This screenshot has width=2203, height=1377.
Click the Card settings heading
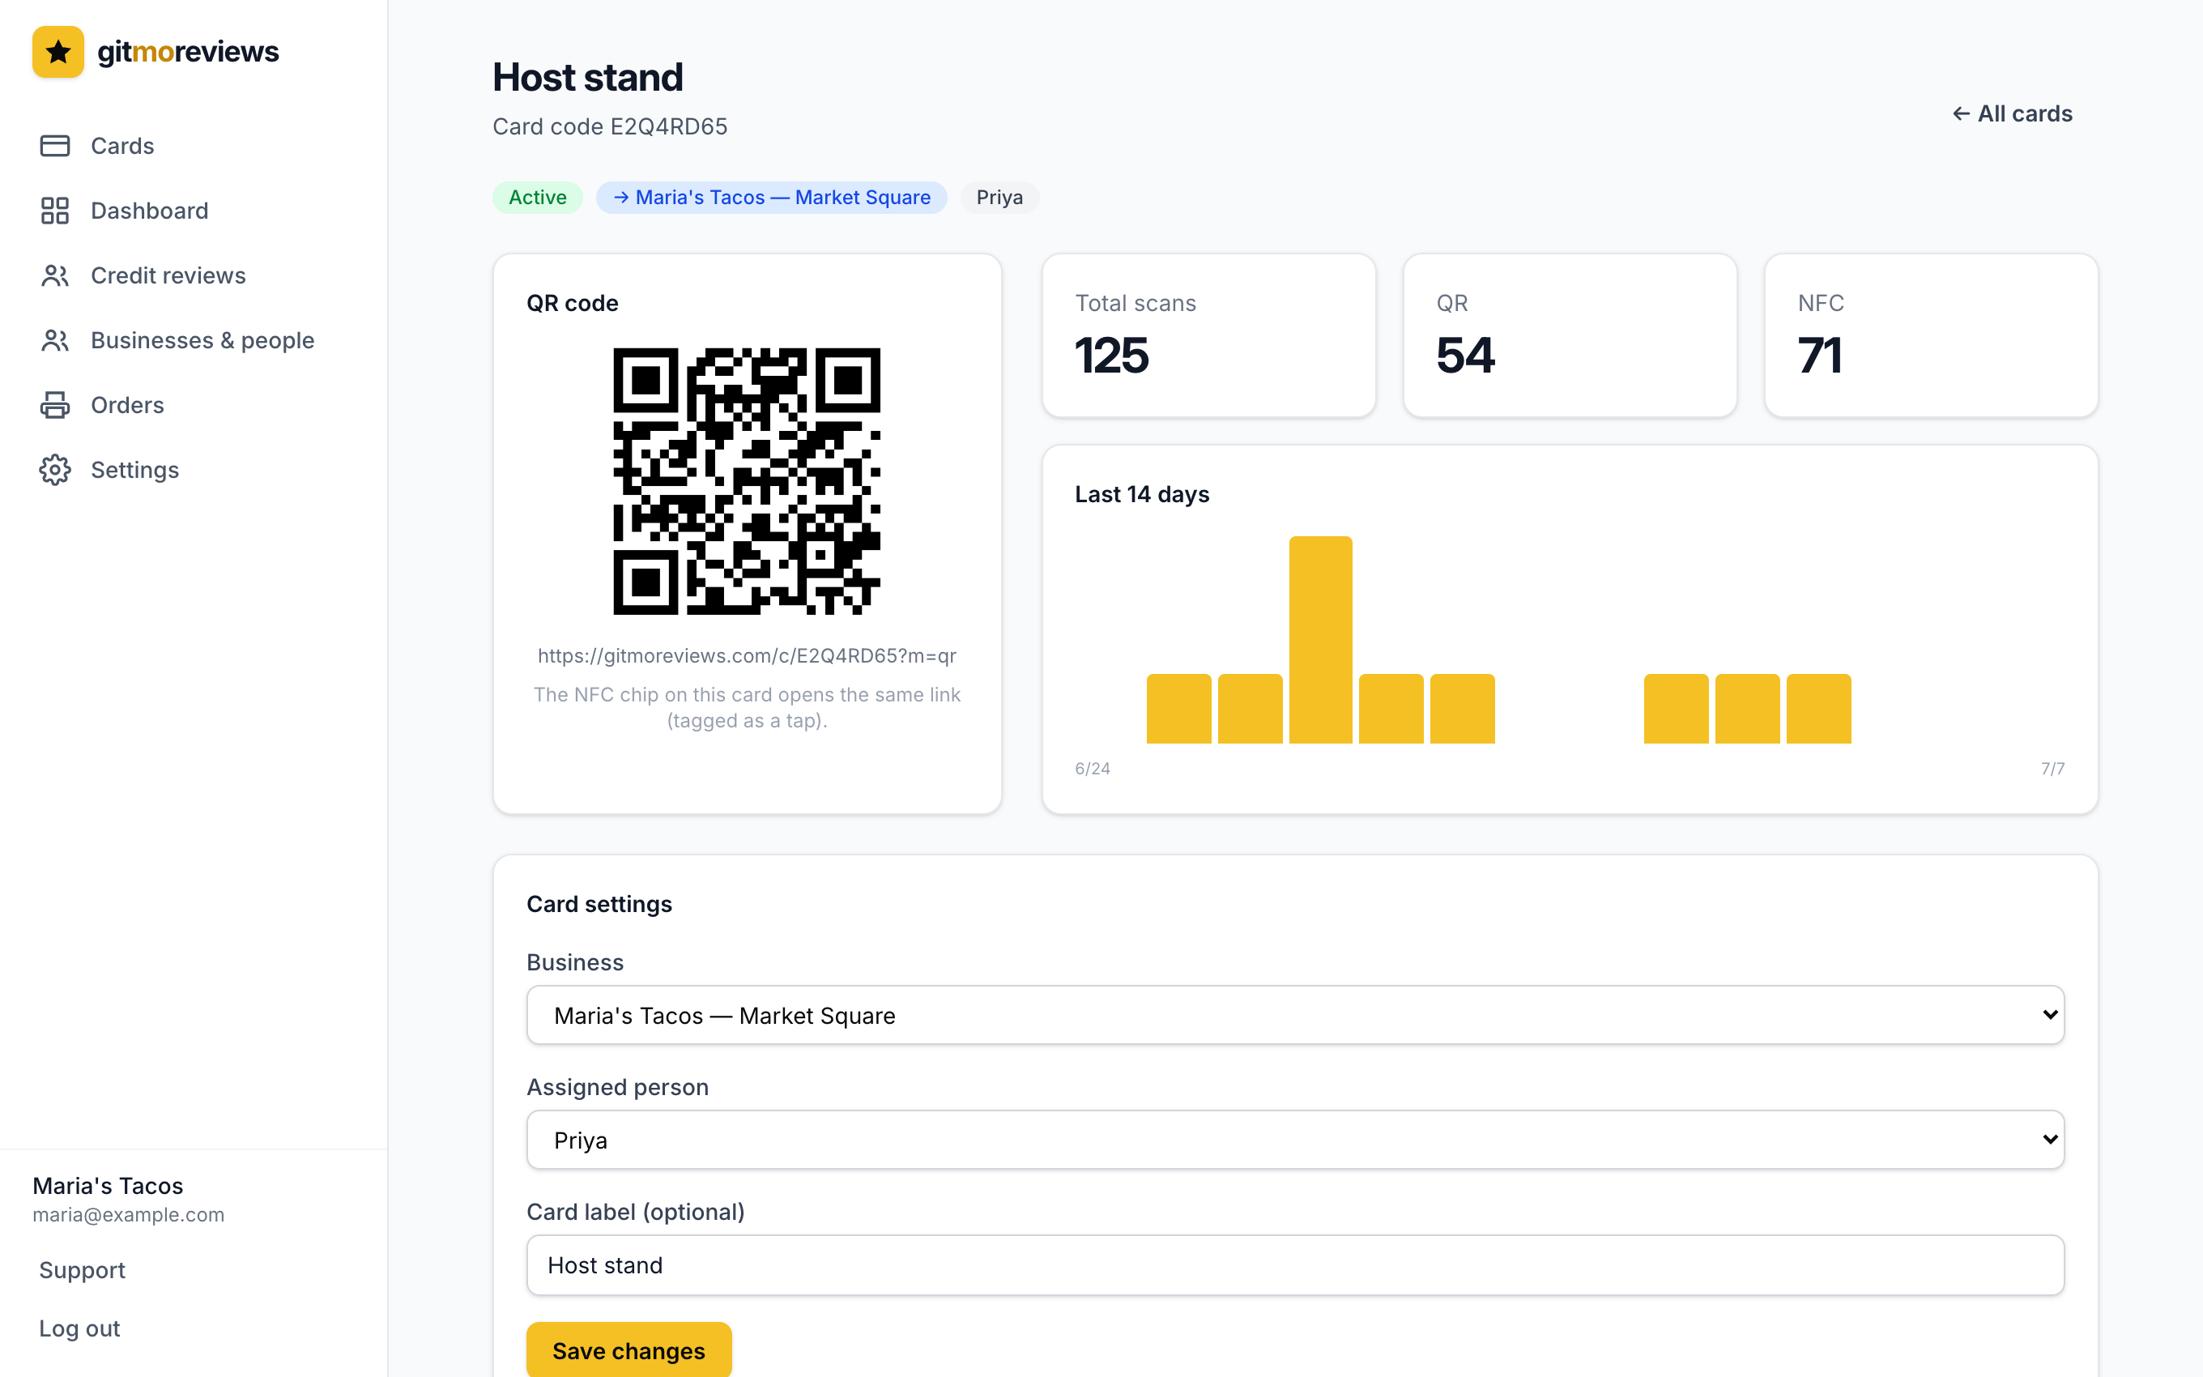599,904
